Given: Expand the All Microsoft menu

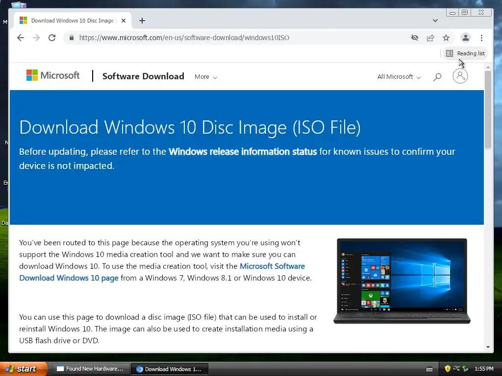Looking at the screenshot, I should coord(399,77).
